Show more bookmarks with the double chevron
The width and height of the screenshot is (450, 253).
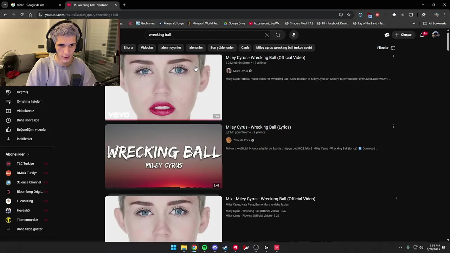point(414,24)
